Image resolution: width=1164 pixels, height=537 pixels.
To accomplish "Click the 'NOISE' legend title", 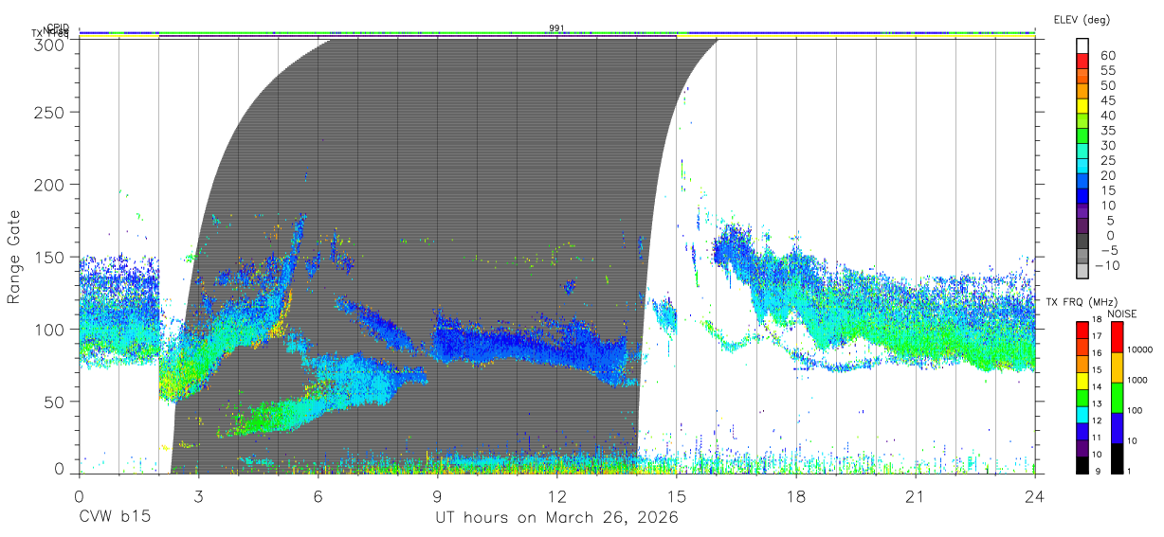I will point(1122,313).
